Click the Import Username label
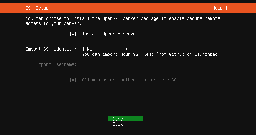 (56, 64)
